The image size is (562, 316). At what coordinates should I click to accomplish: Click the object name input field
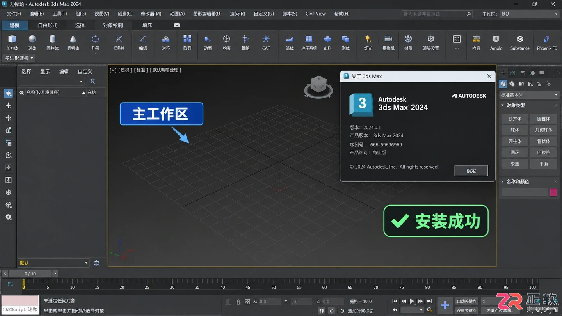pyautogui.click(x=525, y=192)
